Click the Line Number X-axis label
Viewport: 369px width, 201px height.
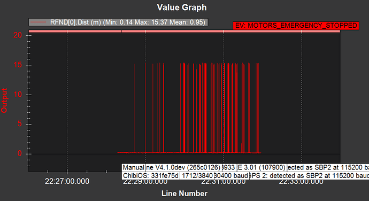point(184,194)
